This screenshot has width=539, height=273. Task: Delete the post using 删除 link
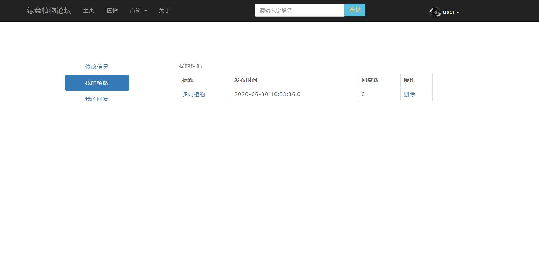(409, 94)
